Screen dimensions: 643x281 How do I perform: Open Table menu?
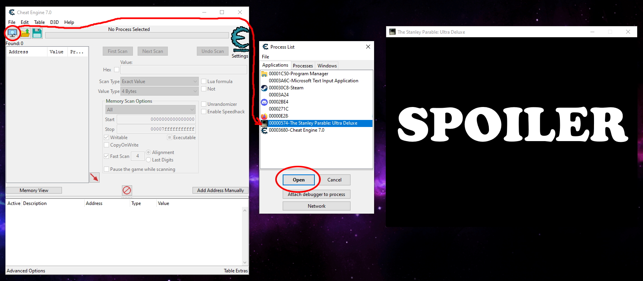(x=39, y=22)
